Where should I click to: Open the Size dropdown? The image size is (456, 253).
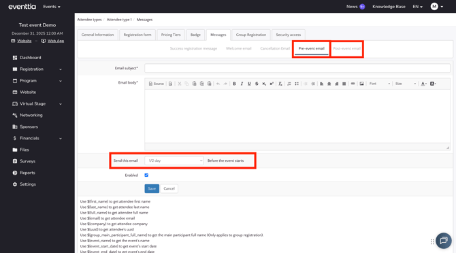[406, 84]
